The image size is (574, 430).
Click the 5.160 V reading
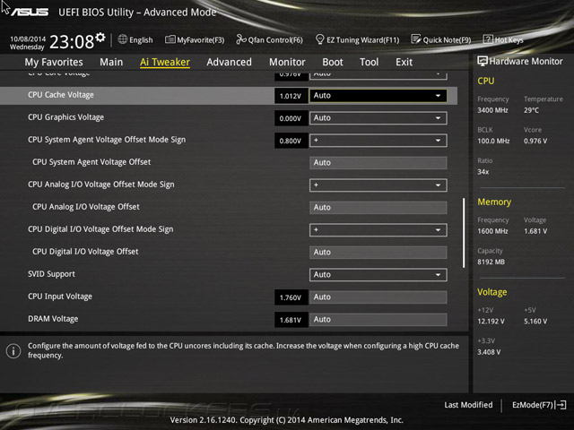pyautogui.click(x=535, y=321)
